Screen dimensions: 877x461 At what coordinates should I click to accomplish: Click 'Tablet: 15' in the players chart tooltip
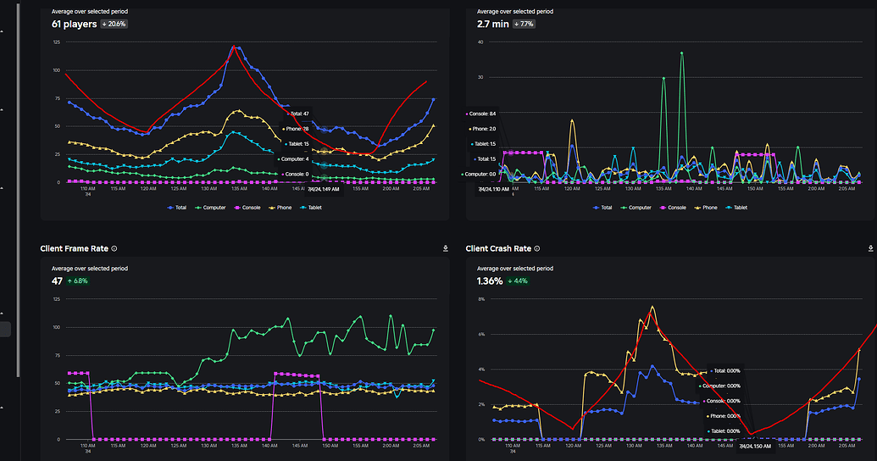tap(297, 144)
